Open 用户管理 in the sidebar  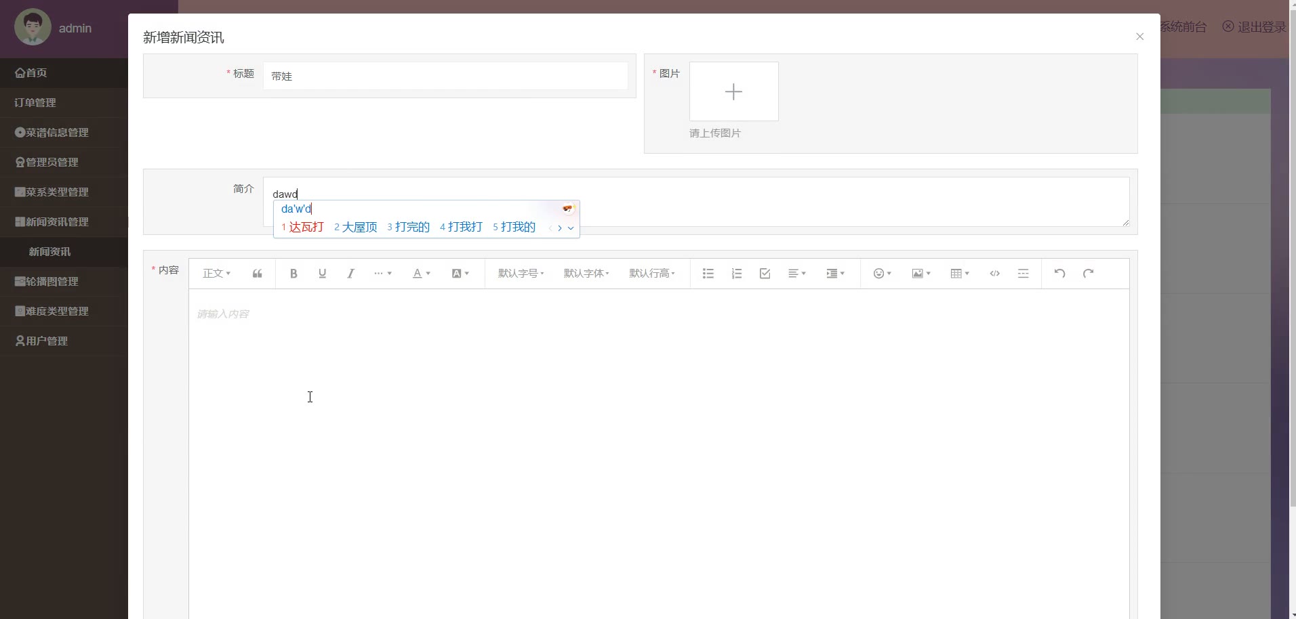64,341
